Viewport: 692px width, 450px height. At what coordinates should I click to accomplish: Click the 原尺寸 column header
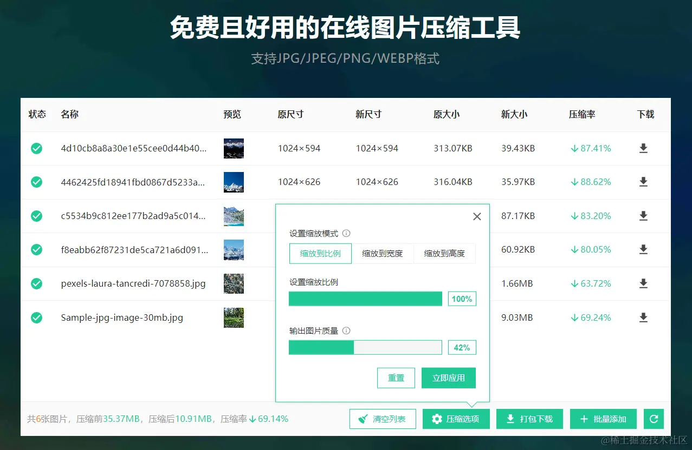290,114
